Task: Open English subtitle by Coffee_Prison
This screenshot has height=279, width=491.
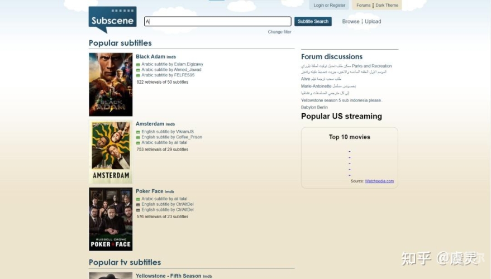Action: pos(171,137)
